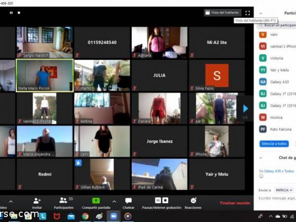
Task: Open the McAfee icon in the taskbar
Action: [57, 217]
